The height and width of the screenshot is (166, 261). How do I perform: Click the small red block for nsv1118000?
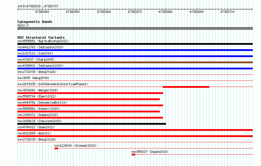click(56, 148)
